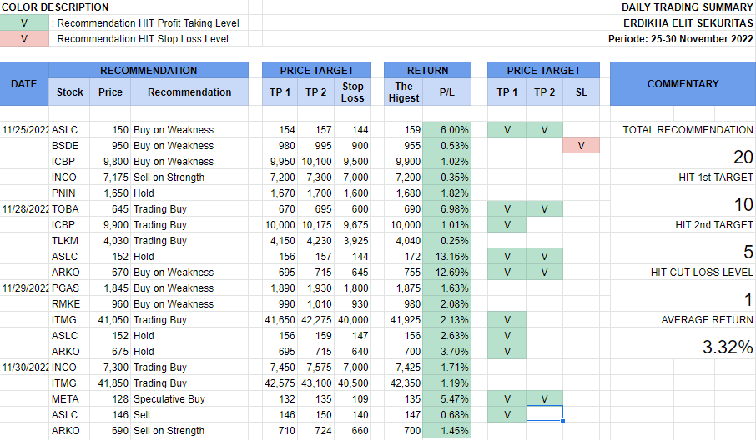Click the DAILY TRADING SUMMARY title

pos(687,7)
